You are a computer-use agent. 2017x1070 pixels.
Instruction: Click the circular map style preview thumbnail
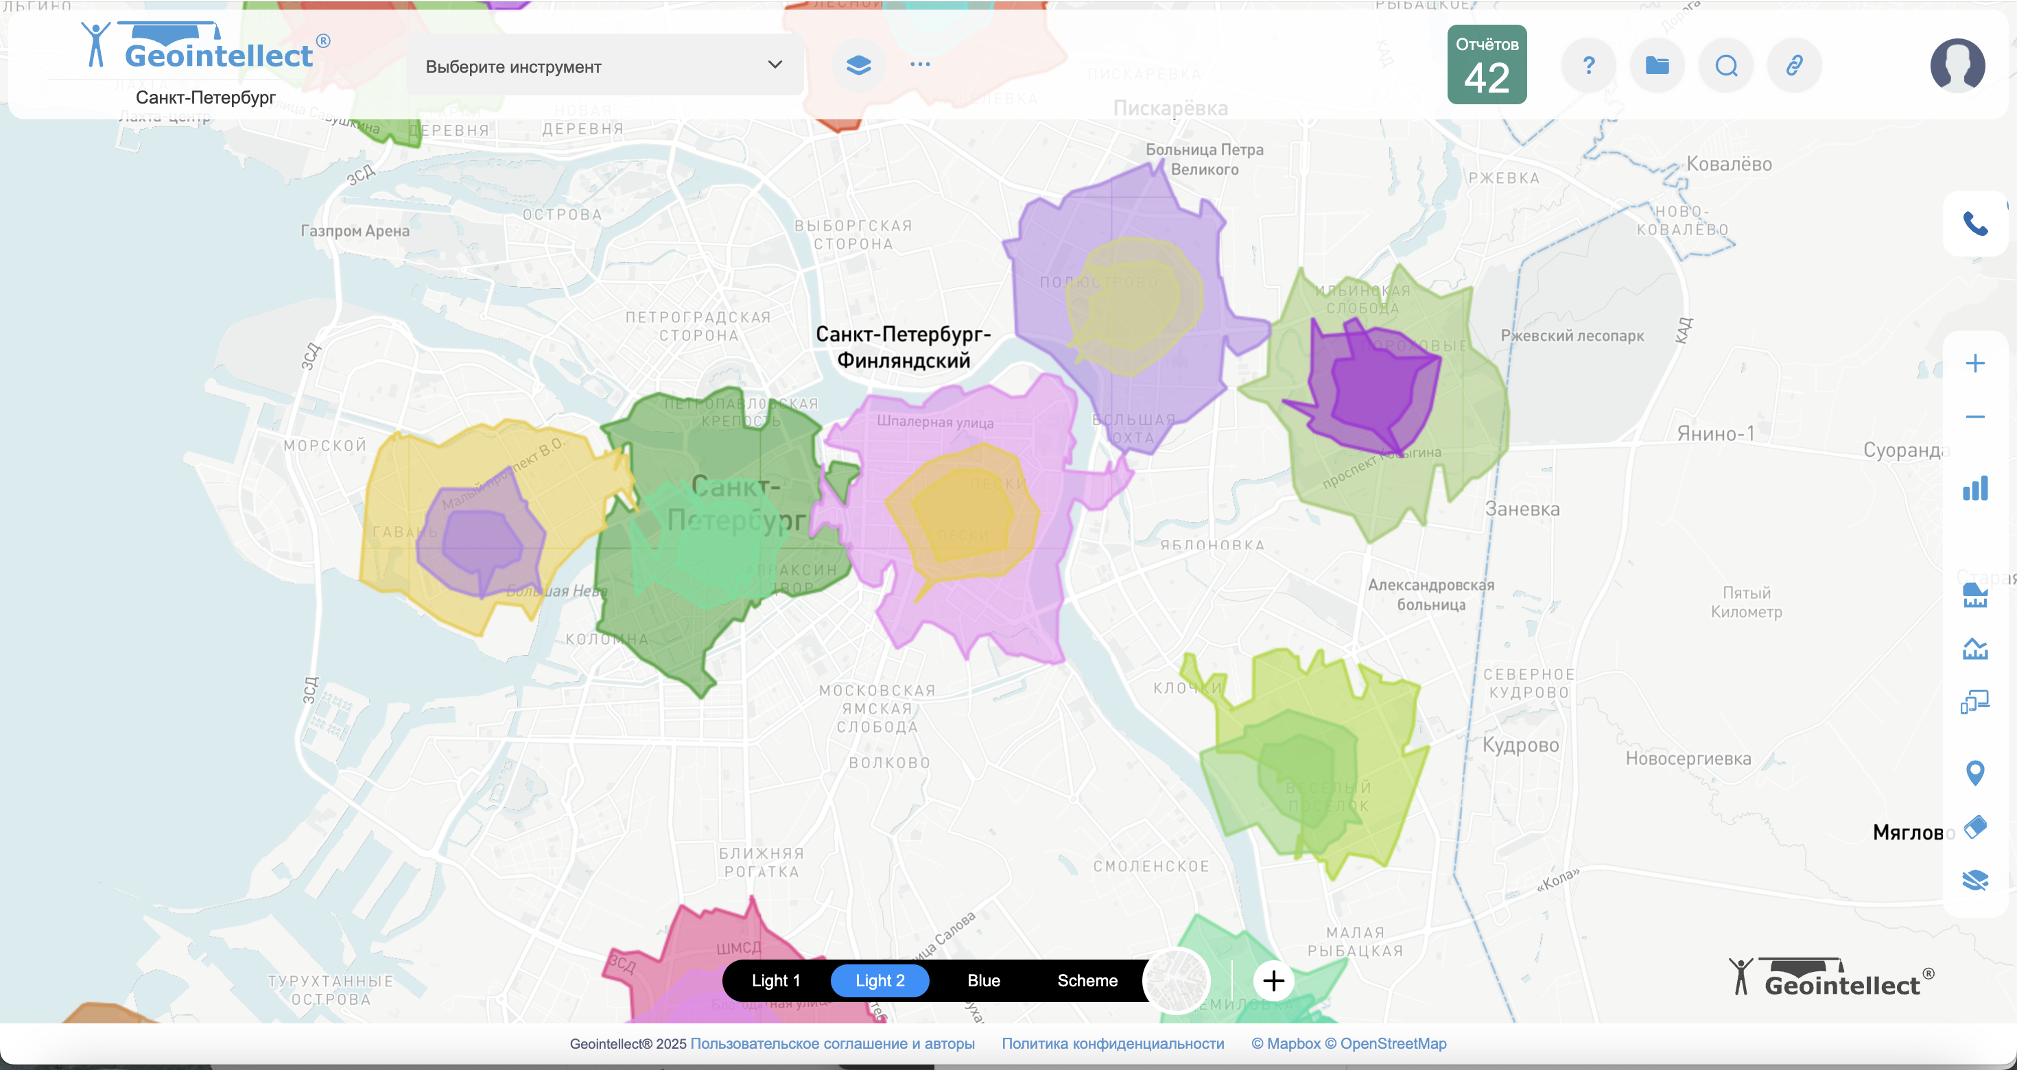coord(1177,981)
